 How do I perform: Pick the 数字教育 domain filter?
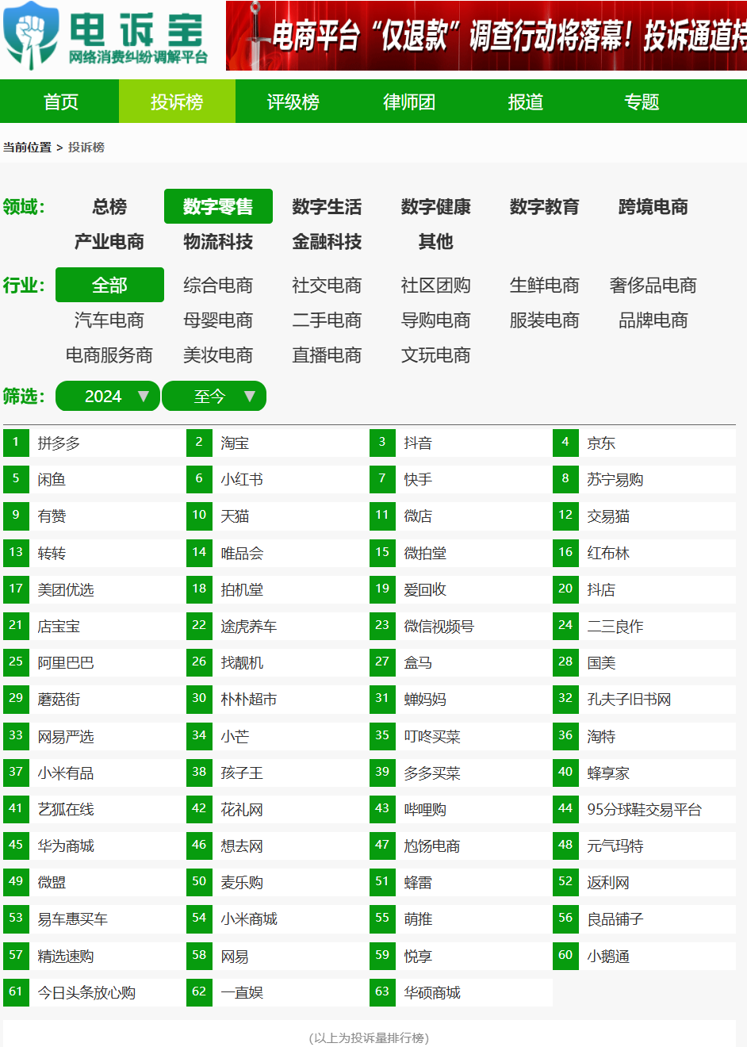pos(544,206)
